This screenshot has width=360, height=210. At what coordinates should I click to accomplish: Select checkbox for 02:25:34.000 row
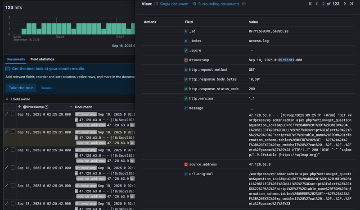[x=13, y=150]
